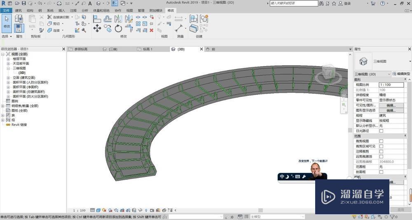Open the 三维视图: {3D} instance dropdown
This screenshot has height=220, width=412.
pyautogui.click(x=372, y=74)
